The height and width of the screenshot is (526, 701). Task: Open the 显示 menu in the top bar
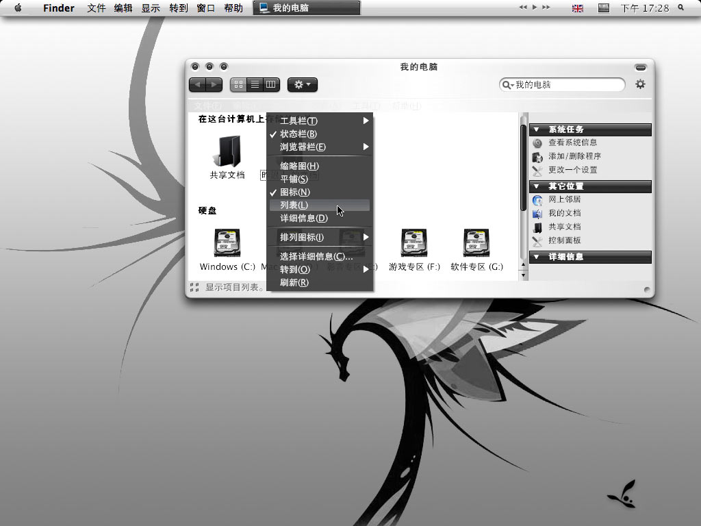pyautogui.click(x=151, y=8)
